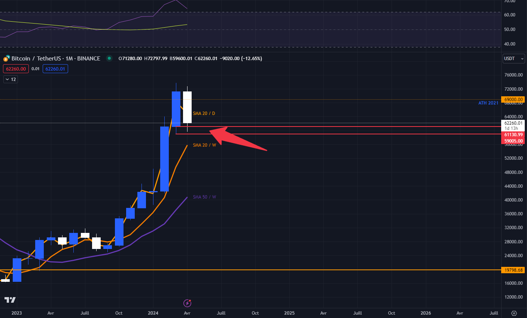This screenshot has height=318, width=527.
Task: Click the blue buy button showing 62260.01
Action: (55, 69)
